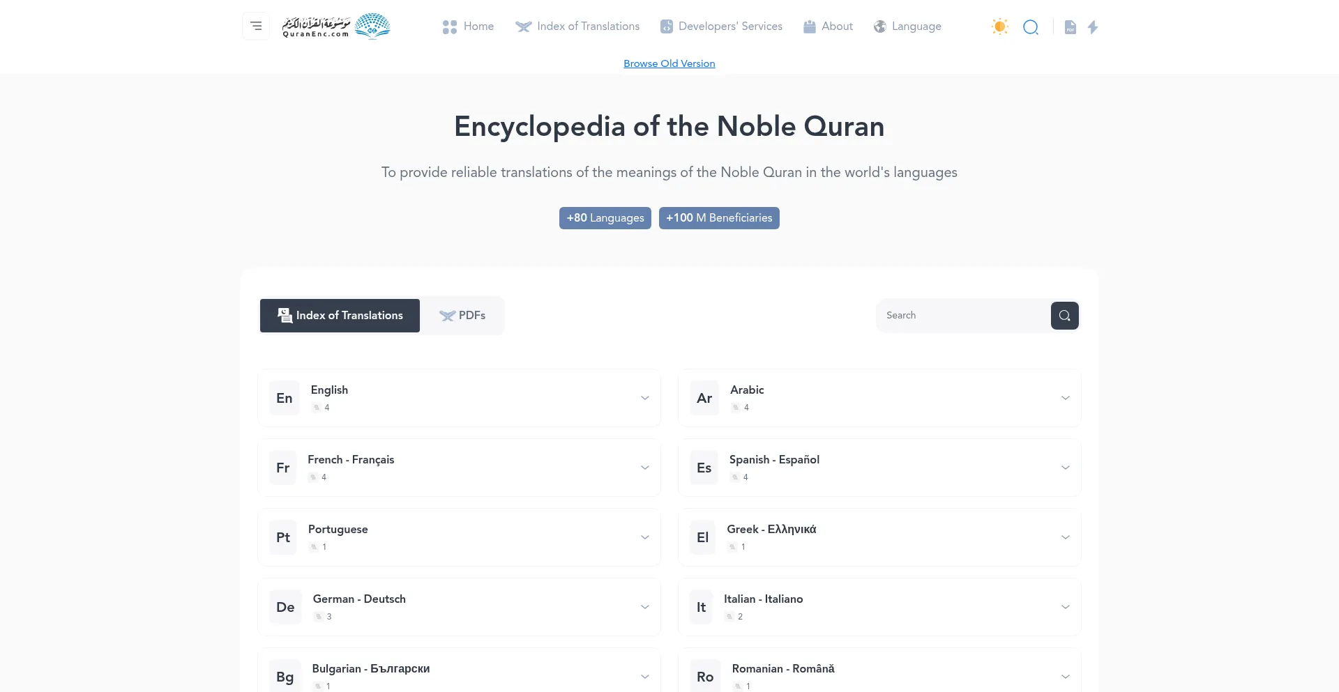Screen dimensions: 1339x692
Task: Click the Ar language code badge
Action: click(704, 398)
